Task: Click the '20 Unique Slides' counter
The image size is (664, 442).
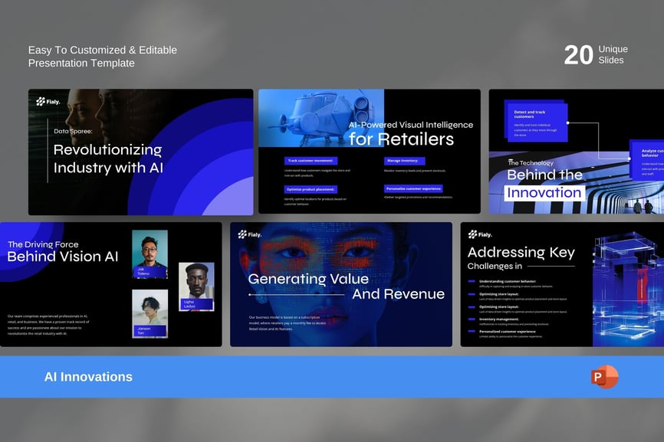Action: pyautogui.click(x=595, y=54)
